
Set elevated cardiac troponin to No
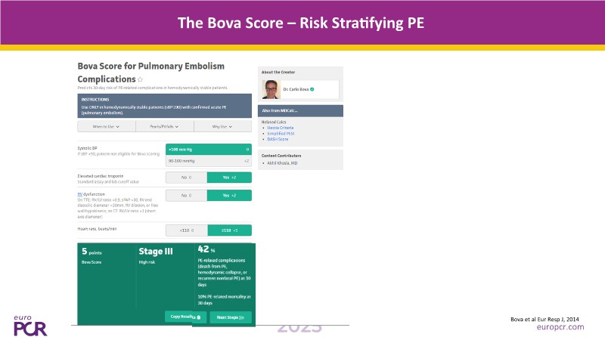pyautogui.click(x=187, y=178)
